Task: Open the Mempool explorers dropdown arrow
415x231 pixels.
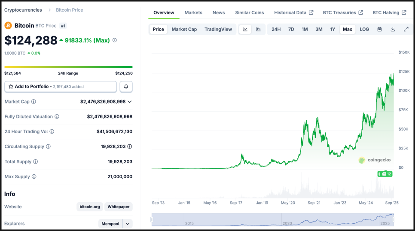Action: point(128,224)
